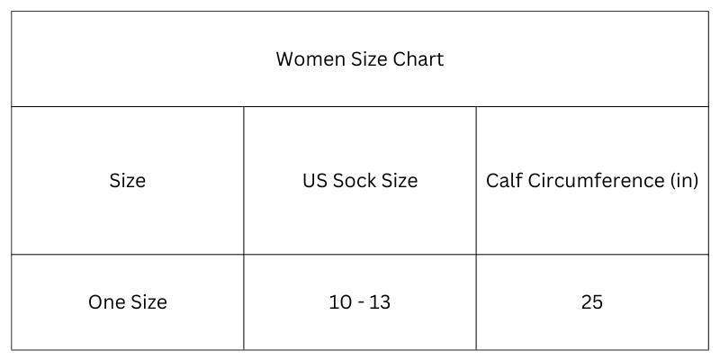Click the word "One" in bottom row
The width and height of the screenshot is (720, 360).
click(106, 302)
